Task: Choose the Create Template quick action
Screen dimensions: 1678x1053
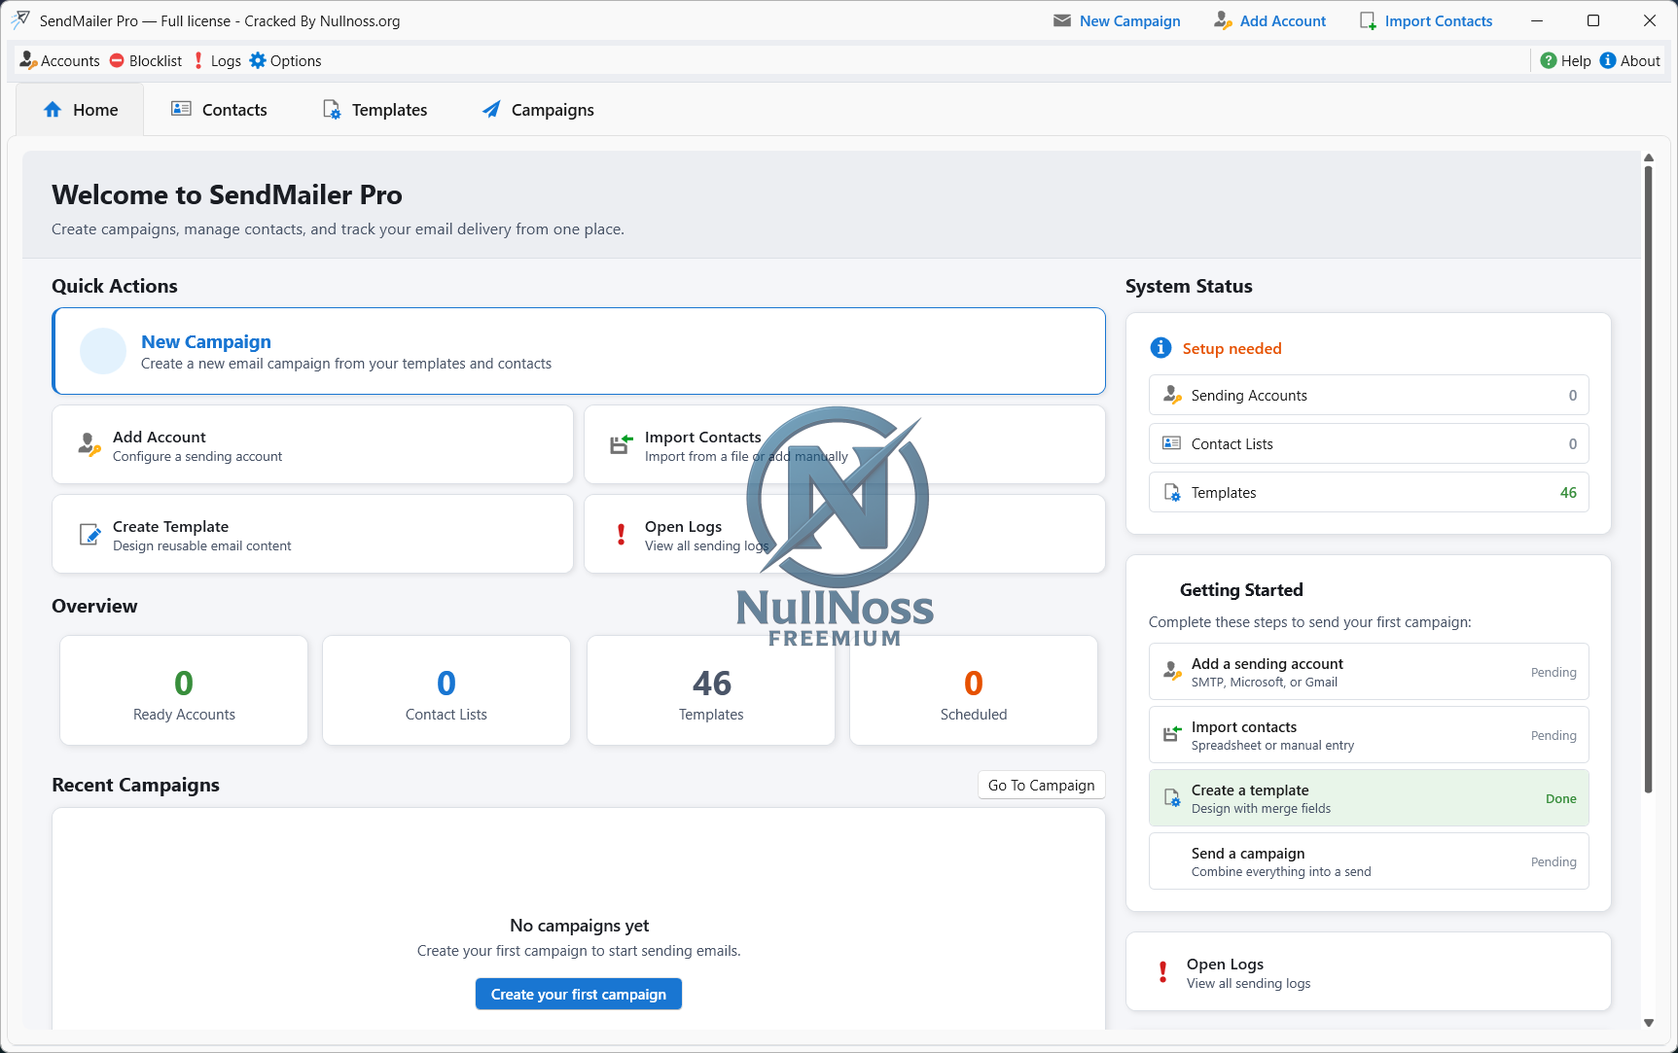Action: [312, 535]
